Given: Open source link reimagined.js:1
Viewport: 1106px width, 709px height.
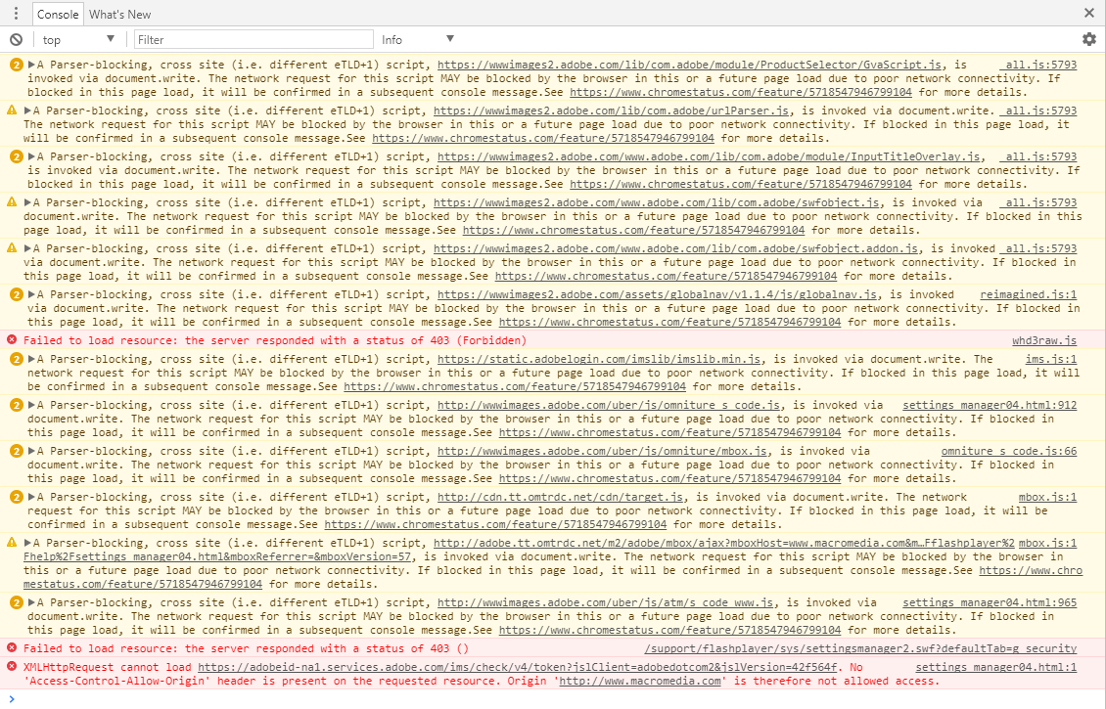Looking at the screenshot, I should coord(1029,294).
